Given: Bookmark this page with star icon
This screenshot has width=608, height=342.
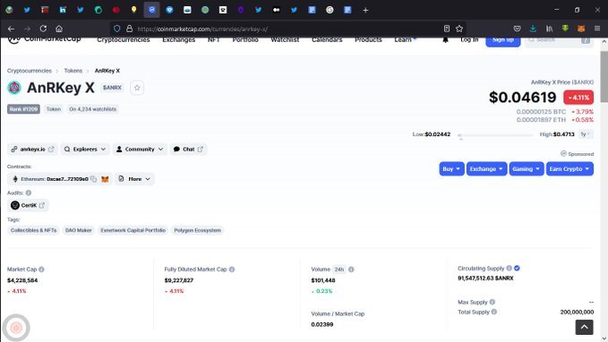Looking at the screenshot, I should (459, 29).
